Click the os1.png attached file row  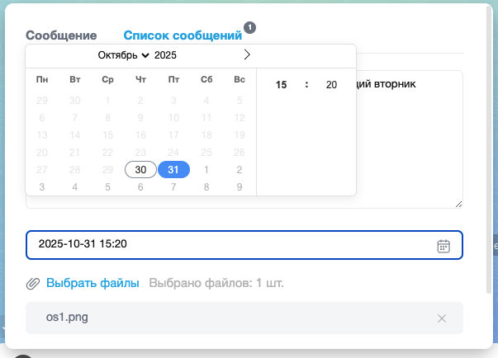231,318
